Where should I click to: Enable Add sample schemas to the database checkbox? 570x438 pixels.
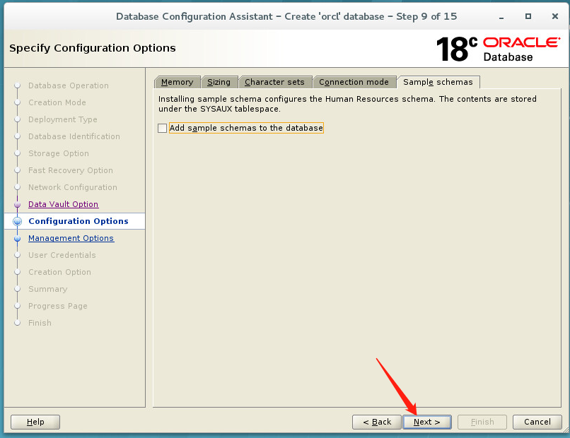(163, 128)
